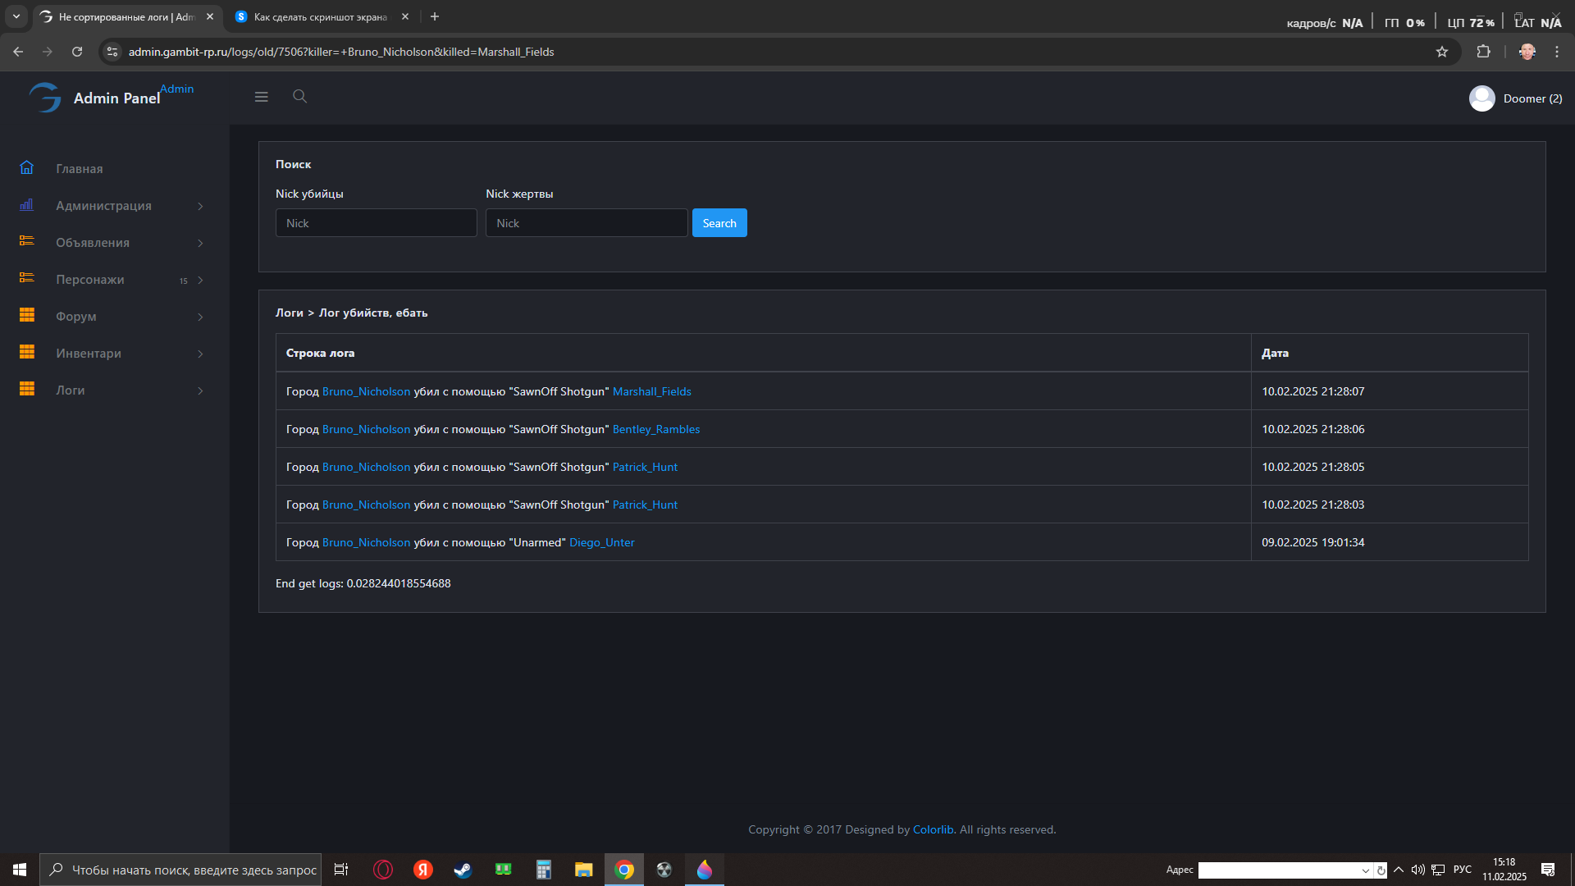Open Chrome's three-dot menu

click(x=1557, y=52)
